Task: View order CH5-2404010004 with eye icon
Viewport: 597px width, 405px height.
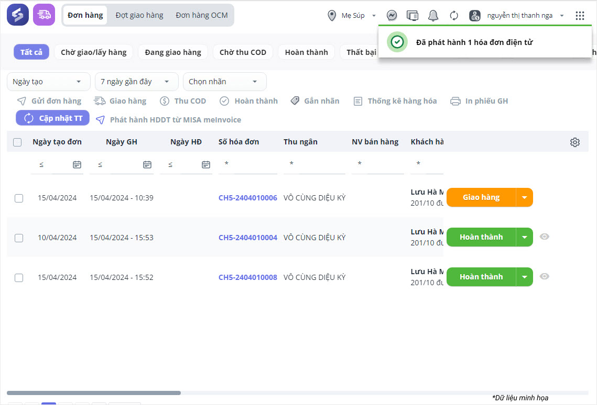Action: click(545, 237)
